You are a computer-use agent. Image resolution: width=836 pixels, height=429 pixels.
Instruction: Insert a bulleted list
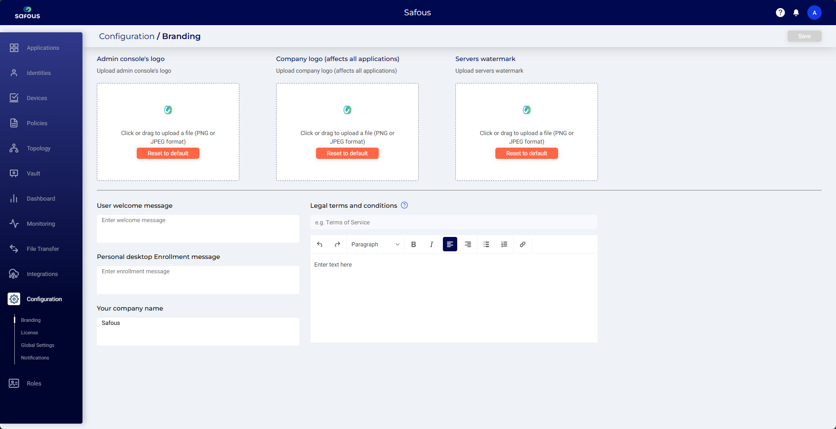[486, 245]
